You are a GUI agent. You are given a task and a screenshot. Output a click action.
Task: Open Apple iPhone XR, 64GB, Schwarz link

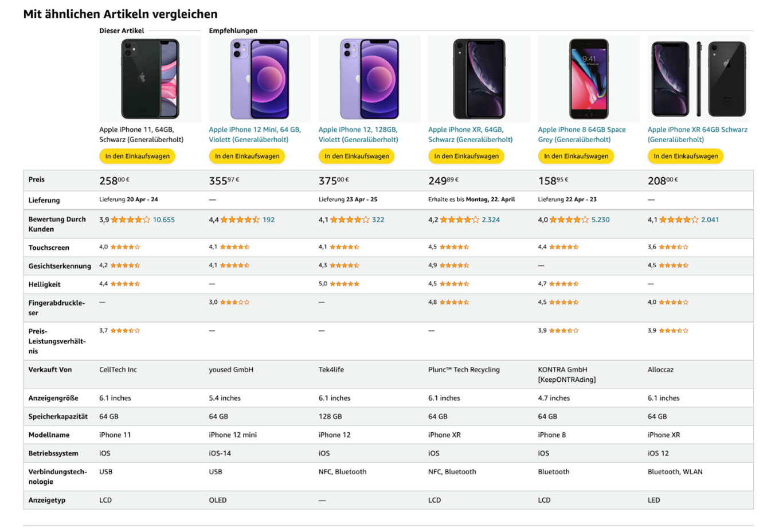(471, 135)
